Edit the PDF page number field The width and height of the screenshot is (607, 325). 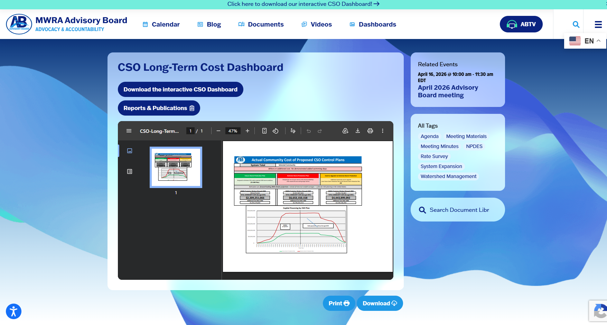click(190, 131)
